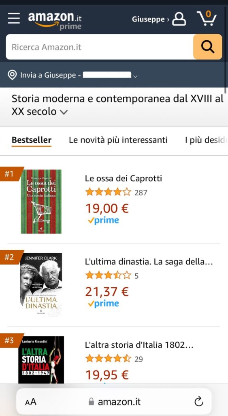Focus the Ricerca Amazon.it search field
The height and width of the screenshot is (416, 228).
tap(100, 47)
